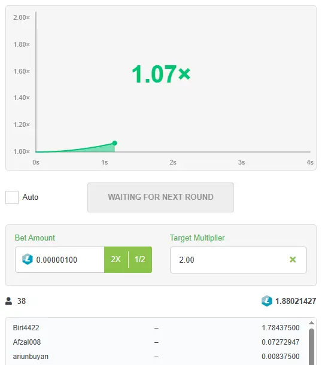
Task: Select player row ariunbuyan
Action: pos(156,357)
